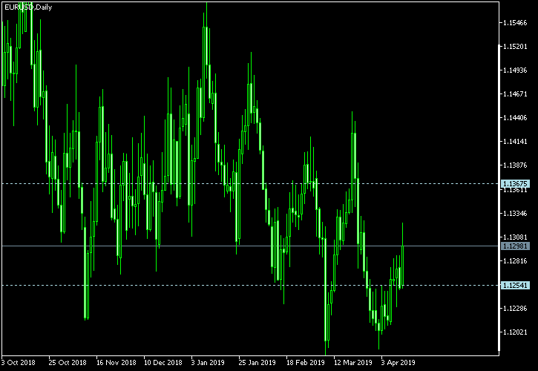Click the 25 Oct 2018 date label

(x=68, y=362)
